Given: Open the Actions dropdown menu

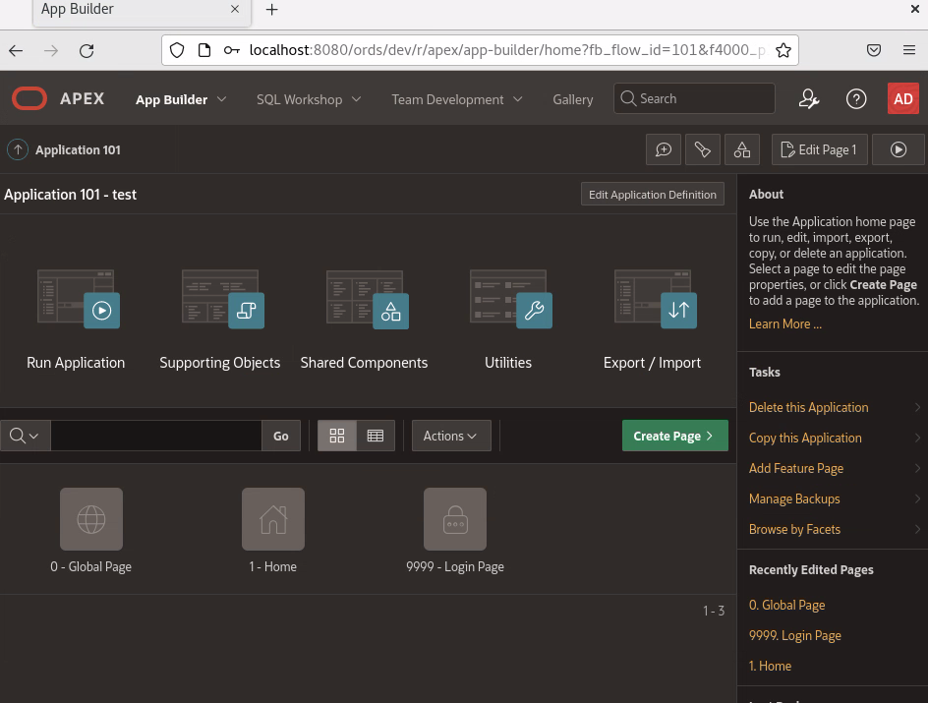Looking at the screenshot, I should click(450, 436).
